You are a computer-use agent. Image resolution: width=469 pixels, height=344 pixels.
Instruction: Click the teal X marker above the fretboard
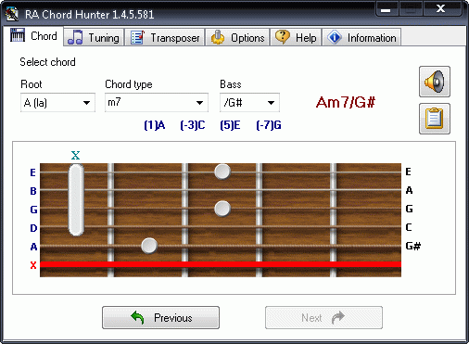[x=75, y=155]
